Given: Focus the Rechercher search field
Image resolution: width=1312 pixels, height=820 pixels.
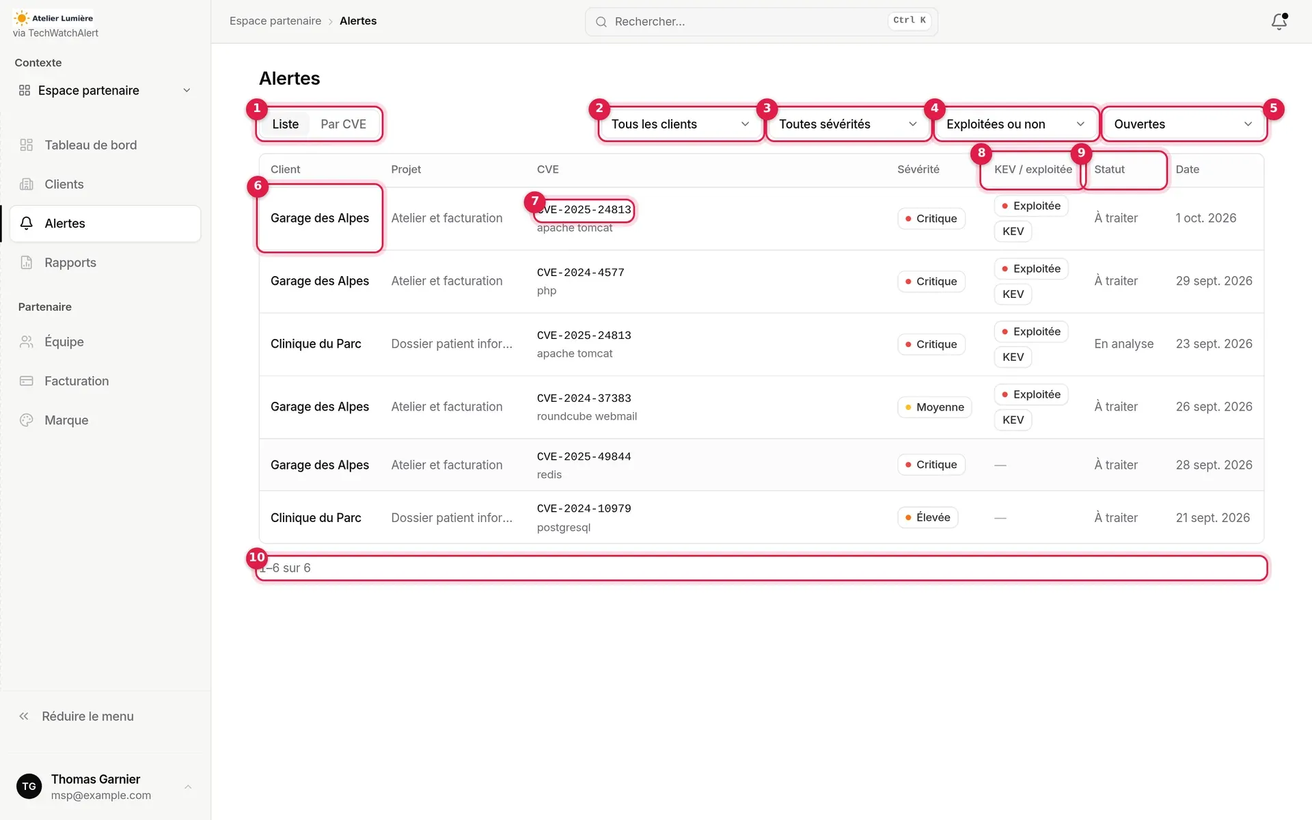Looking at the screenshot, I should [761, 22].
